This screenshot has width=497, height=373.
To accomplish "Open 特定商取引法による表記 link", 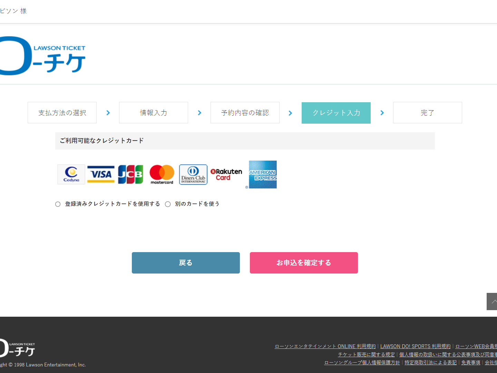I will pyautogui.click(x=430, y=363).
